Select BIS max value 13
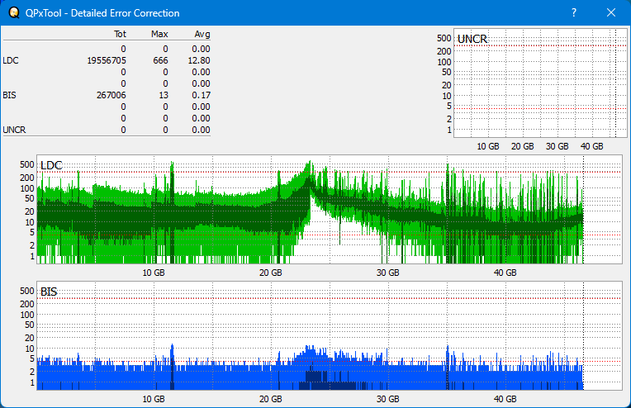The height and width of the screenshot is (408, 631). tap(164, 95)
